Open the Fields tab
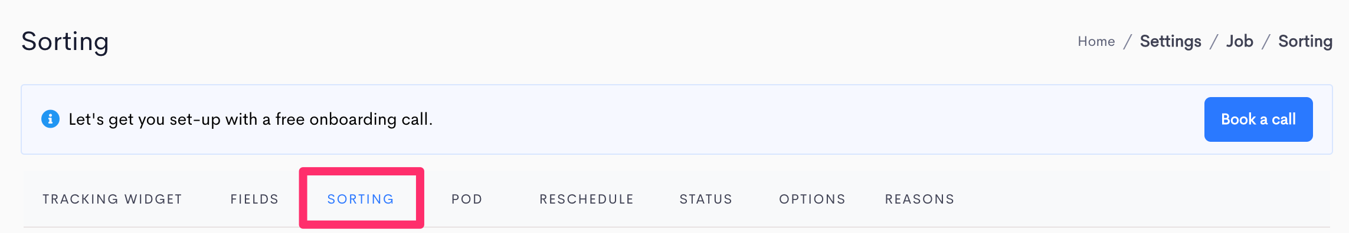The height and width of the screenshot is (233, 1349). [x=254, y=199]
